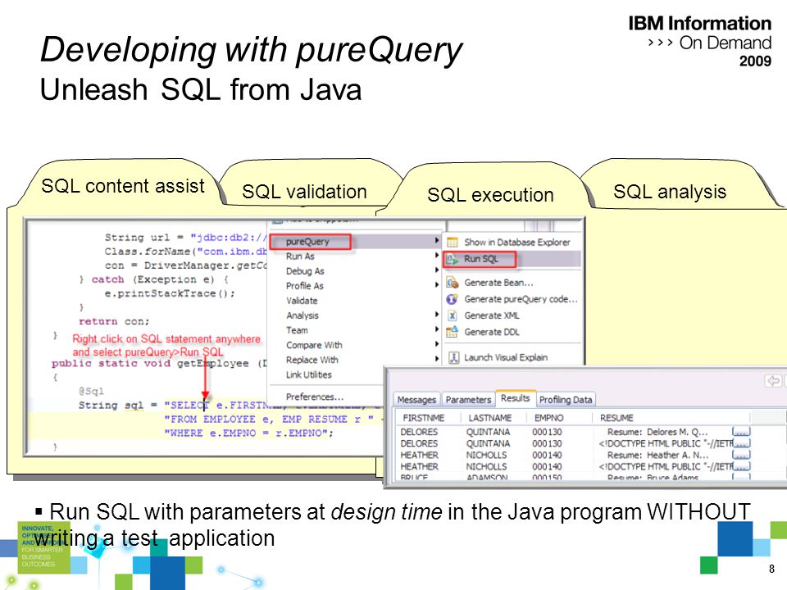Expand Run As submenu arrow
The image size is (787, 590).
click(437, 256)
